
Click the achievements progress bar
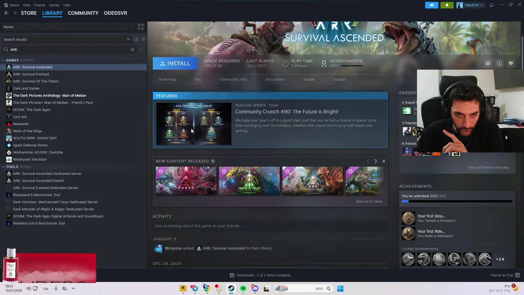tap(457, 201)
